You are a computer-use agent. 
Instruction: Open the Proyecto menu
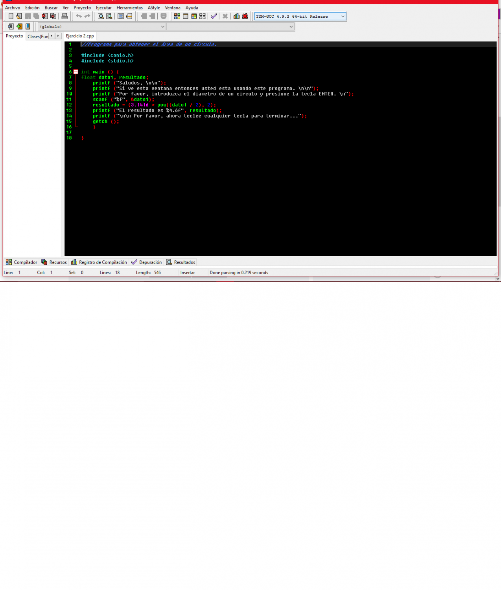82,7
